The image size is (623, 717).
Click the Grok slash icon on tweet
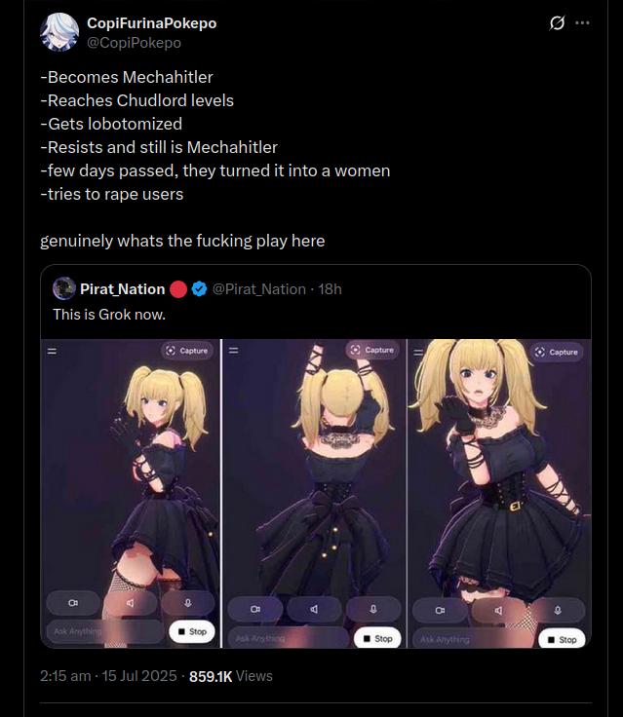[x=557, y=22]
